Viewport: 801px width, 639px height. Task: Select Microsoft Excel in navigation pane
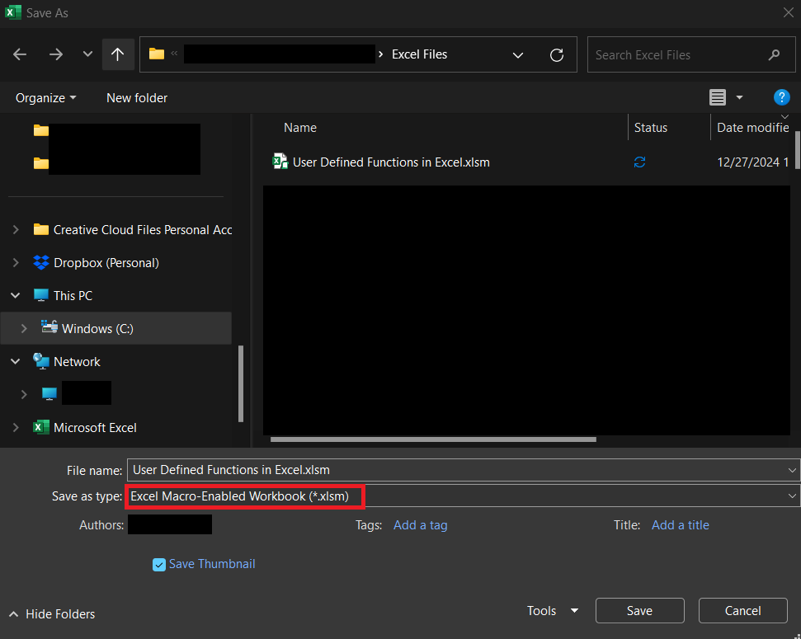pyautogui.click(x=95, y=428)
